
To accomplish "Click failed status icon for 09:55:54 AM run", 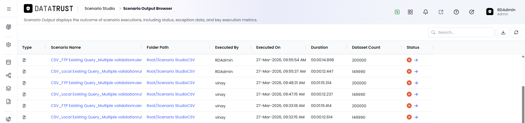I will point(409,60).
